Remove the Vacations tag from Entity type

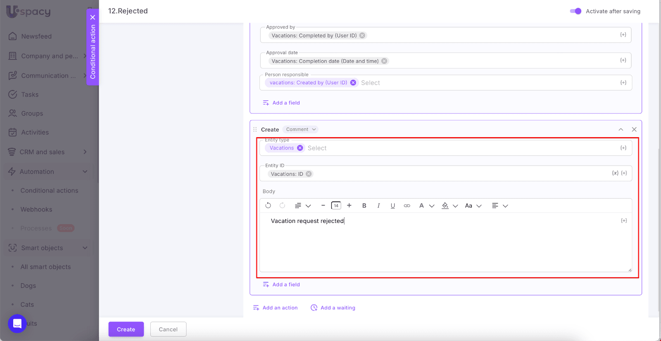point(300,148)
